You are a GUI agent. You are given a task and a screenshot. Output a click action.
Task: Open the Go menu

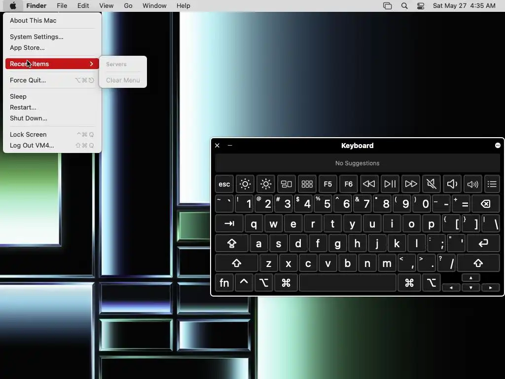(128, 6)
